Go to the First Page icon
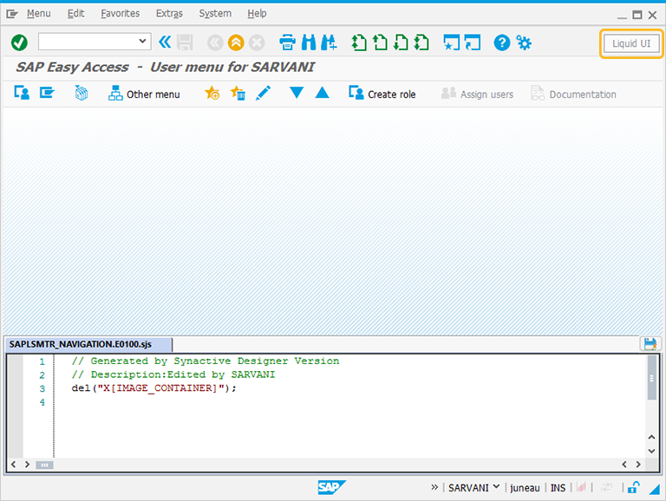Viewport: 666px width, 501px height. tap(359, 42)
